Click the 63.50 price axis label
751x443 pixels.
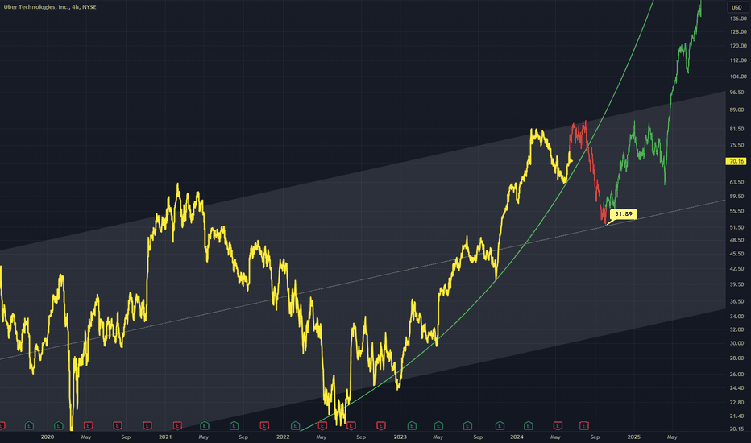click(738, 183)
